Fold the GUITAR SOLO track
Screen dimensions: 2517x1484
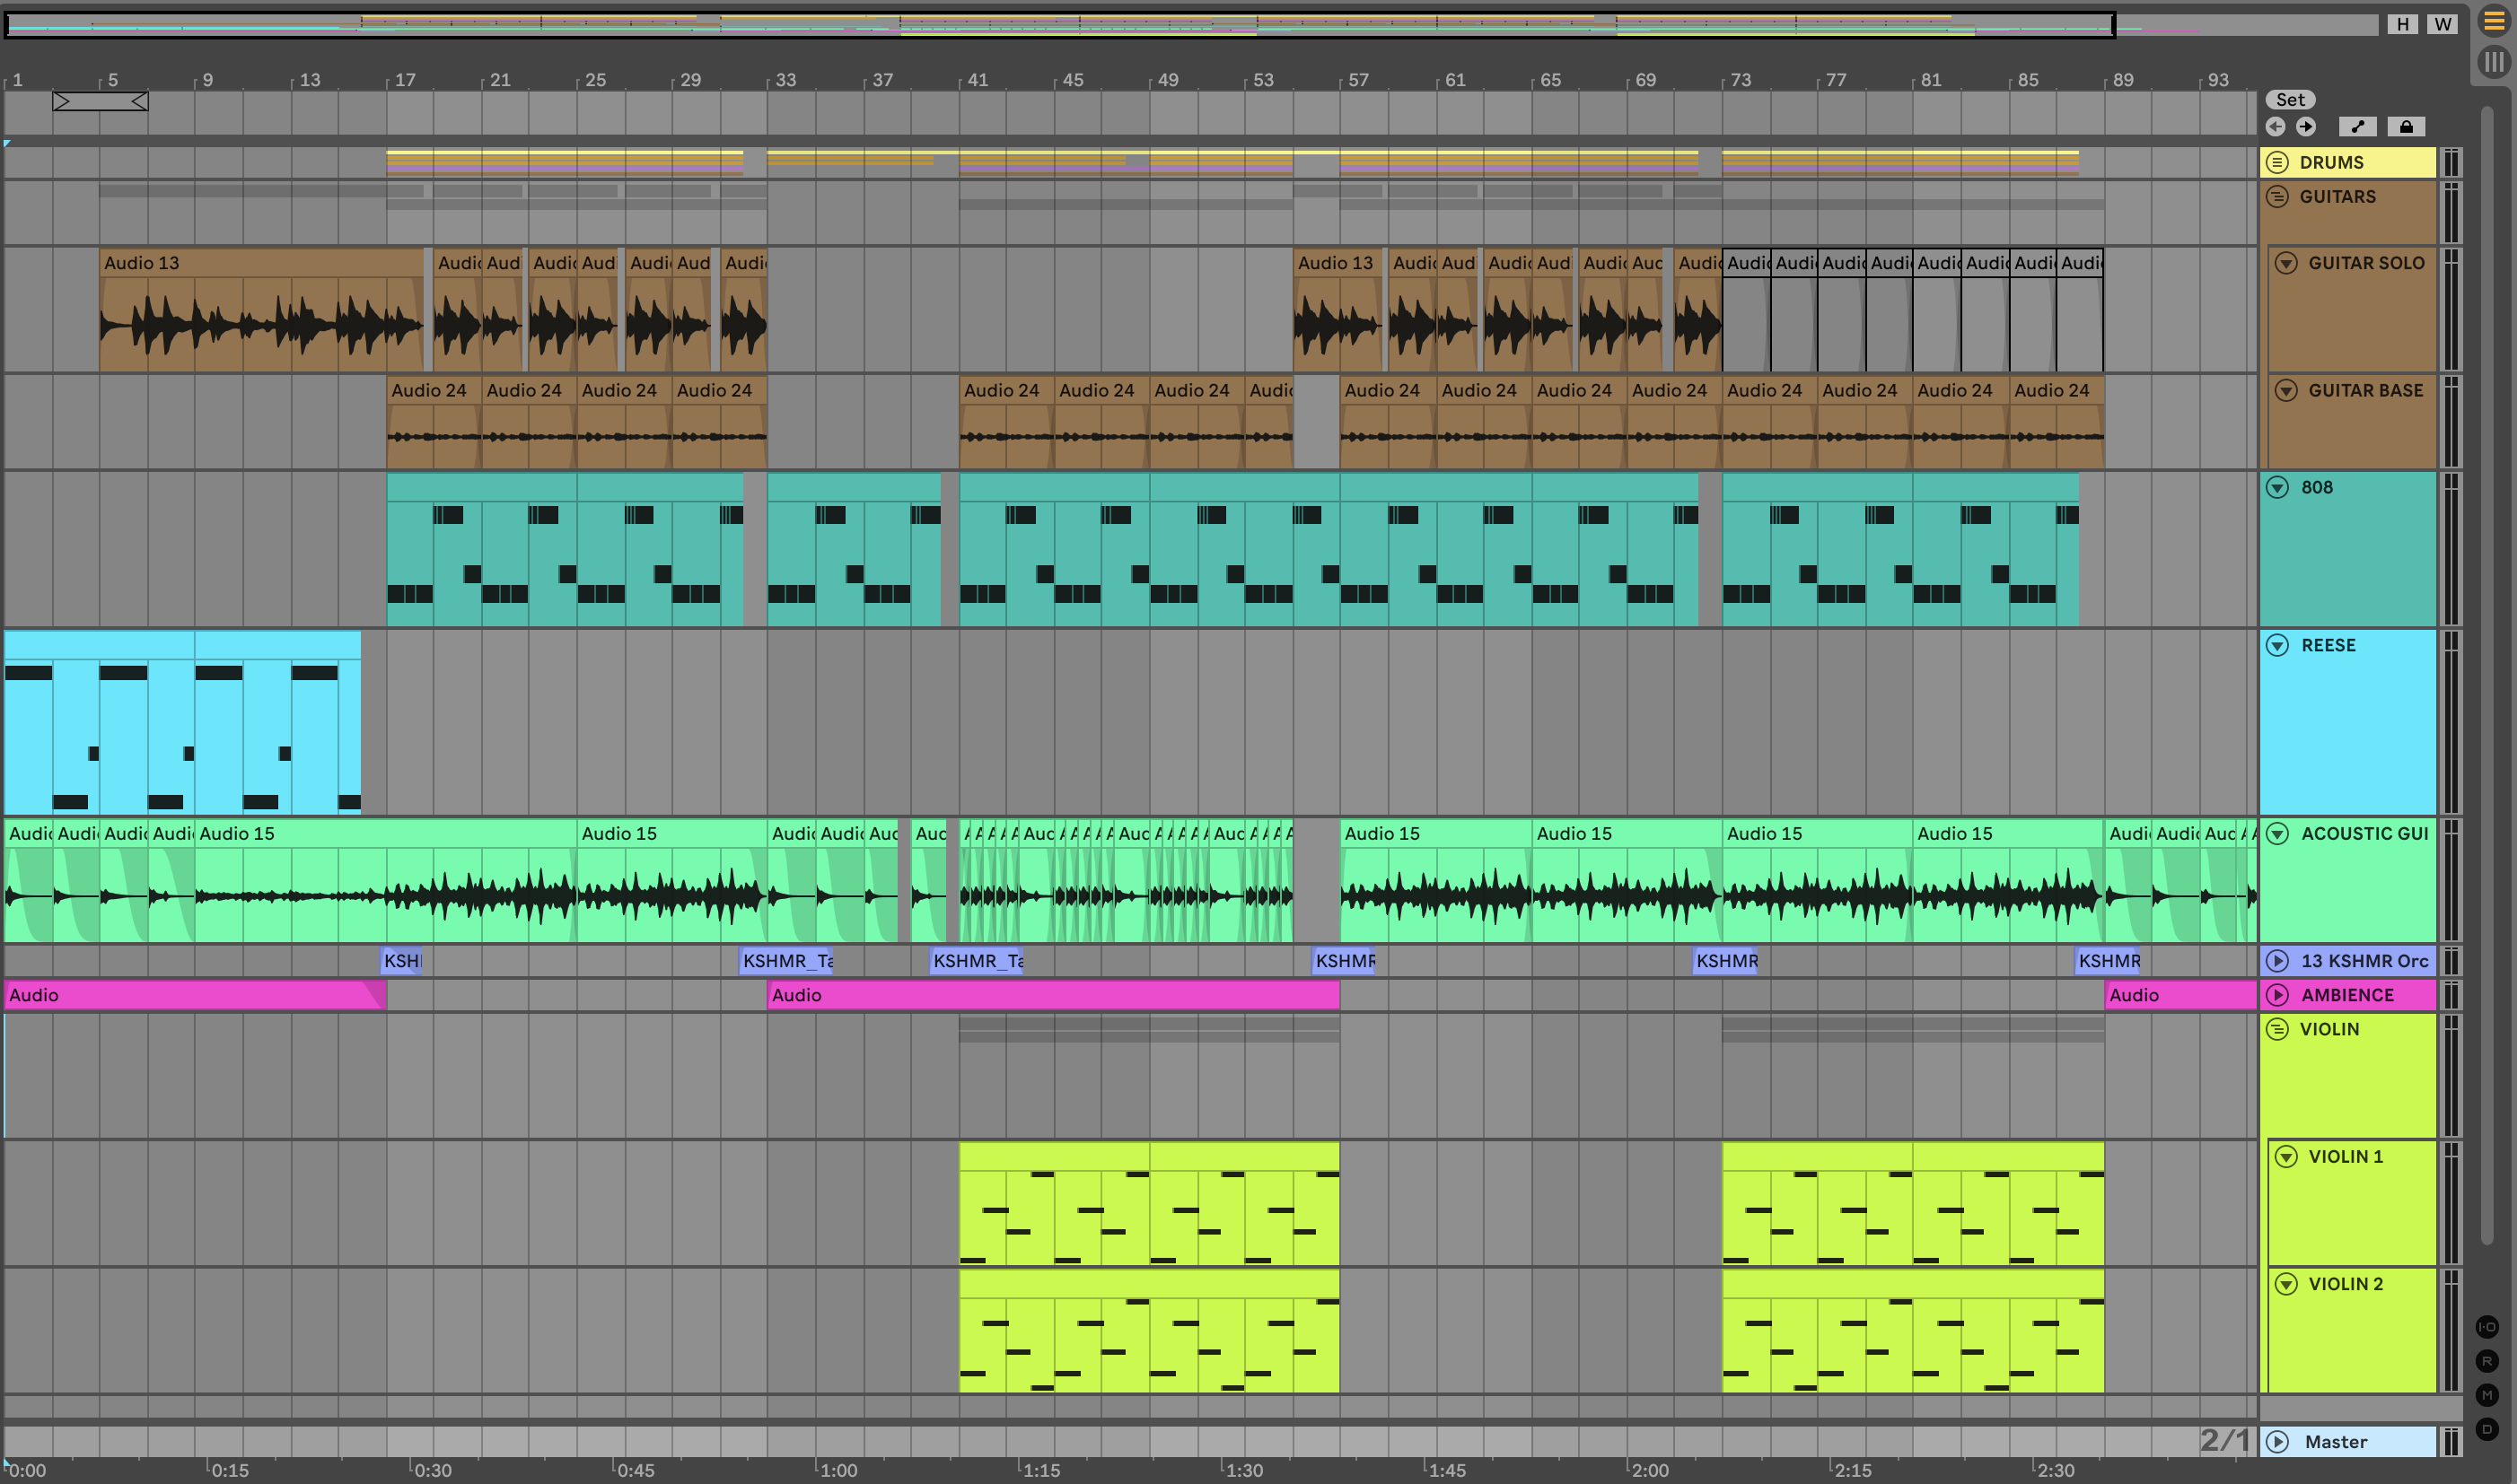click(2286, 263)
